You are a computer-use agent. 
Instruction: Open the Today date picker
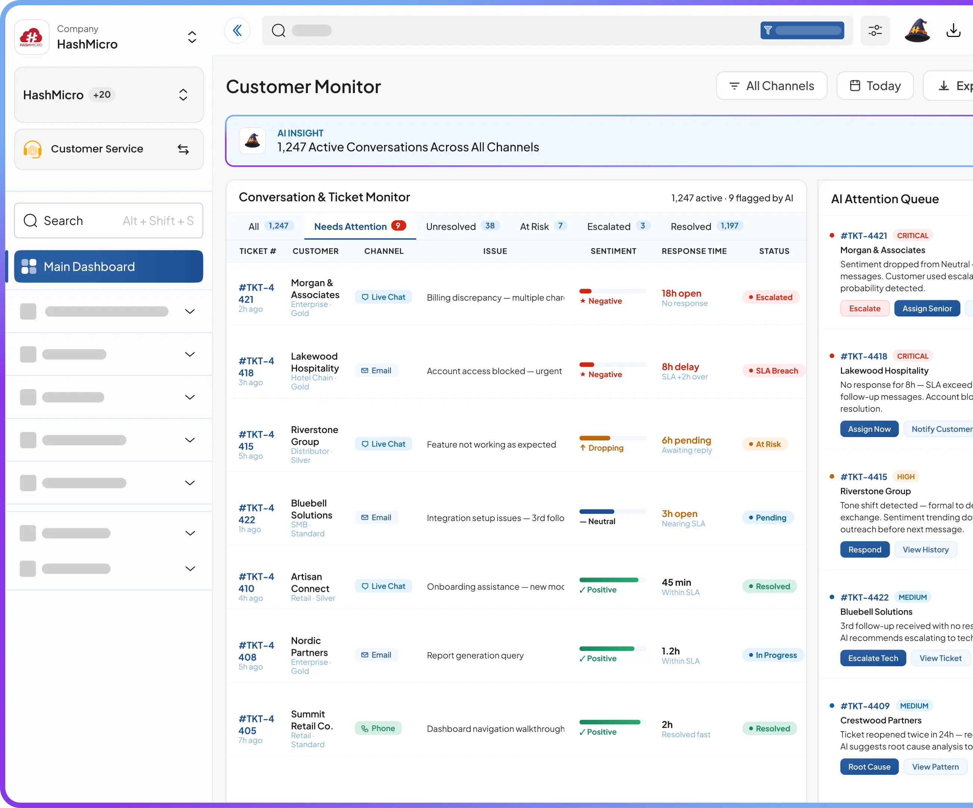click(x=875, y=86)
